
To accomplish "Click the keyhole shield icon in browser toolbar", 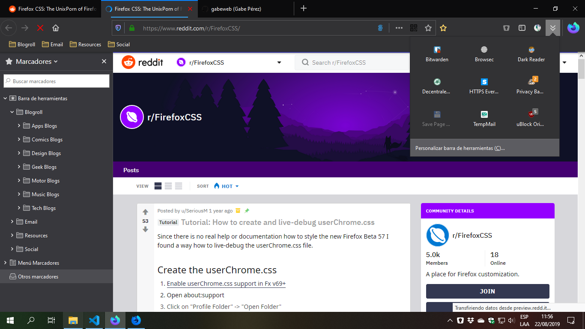I will pyautogui.click(x=507, y=28).
